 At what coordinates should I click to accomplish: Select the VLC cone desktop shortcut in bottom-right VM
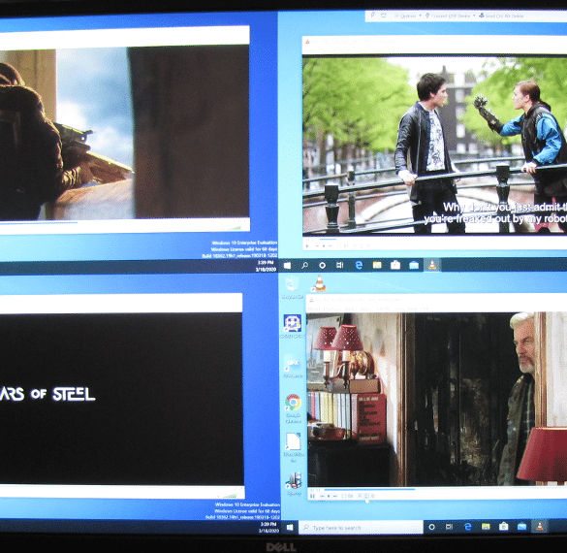[319, 283]
